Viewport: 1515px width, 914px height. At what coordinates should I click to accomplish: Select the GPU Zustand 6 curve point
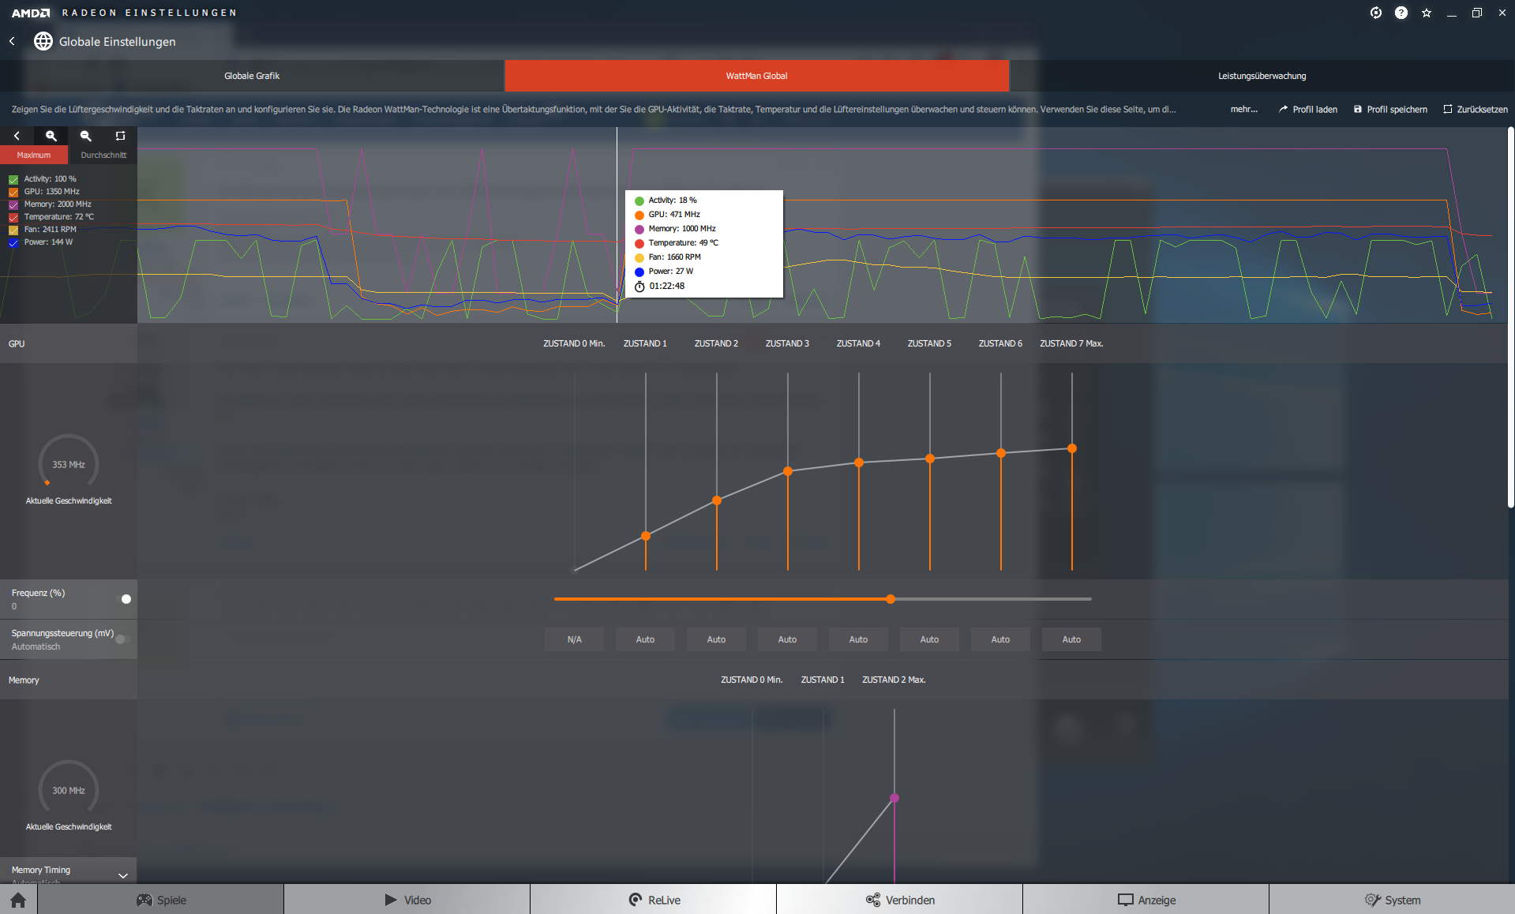point(1001,453)
